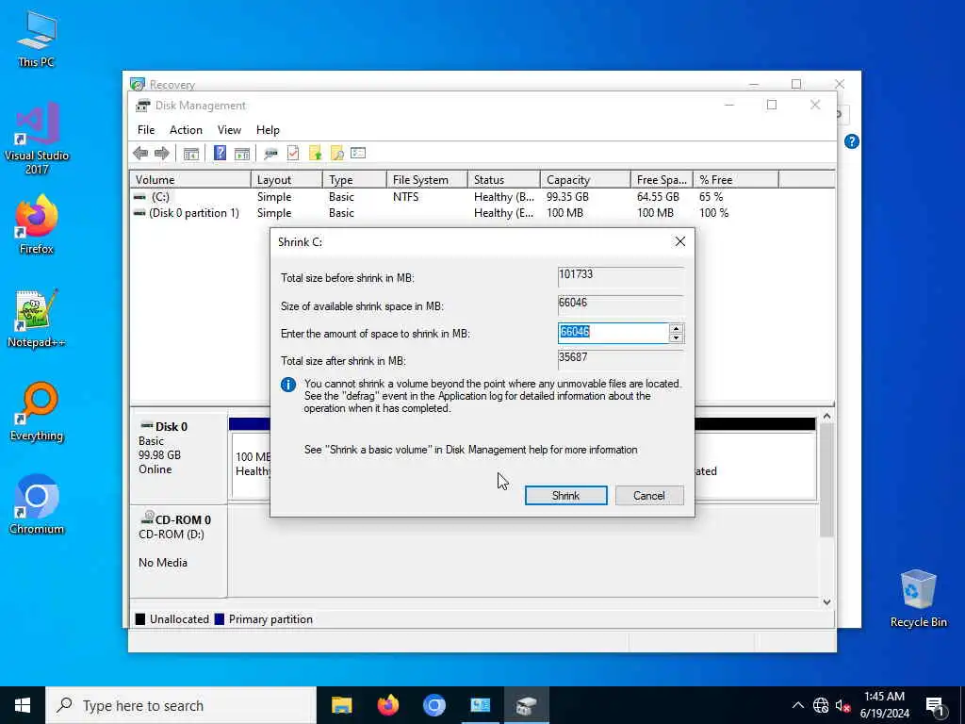
Task: Open Chromium from taskbar
Action: pyautogui.click(x=433, y=705)
